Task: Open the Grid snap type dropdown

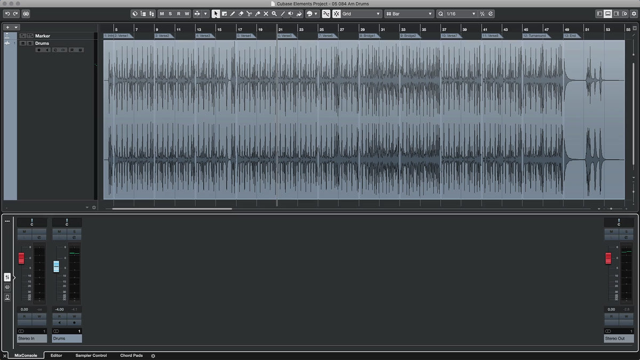Action: click(362, 14)
